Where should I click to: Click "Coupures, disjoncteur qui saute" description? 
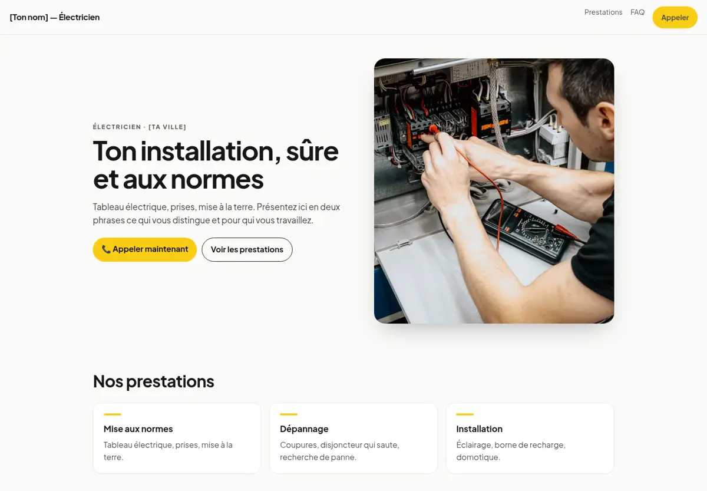(339, 451)
